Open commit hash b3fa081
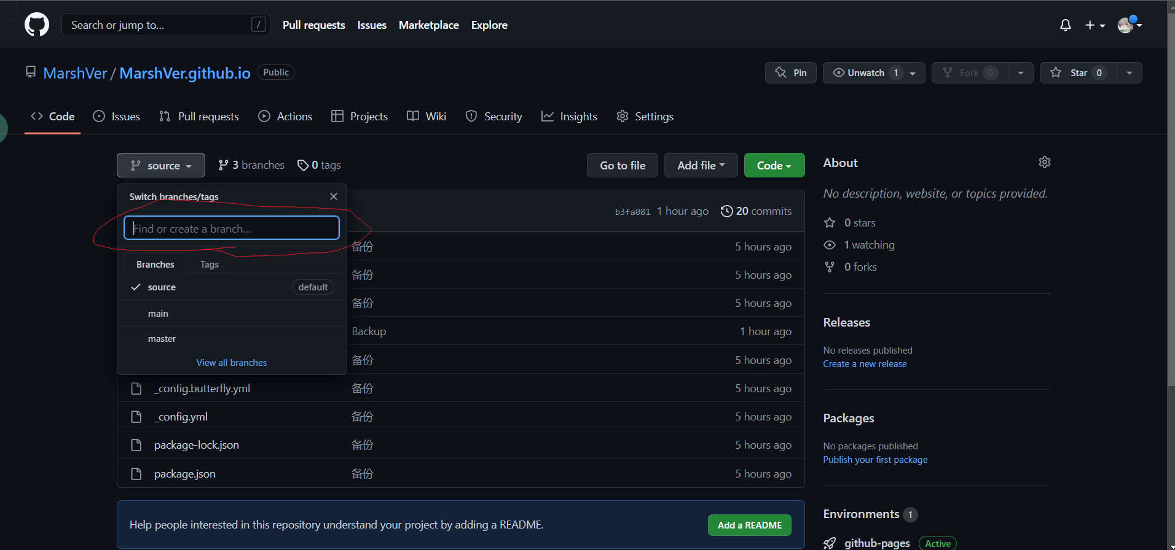 [x=632, y=212]
